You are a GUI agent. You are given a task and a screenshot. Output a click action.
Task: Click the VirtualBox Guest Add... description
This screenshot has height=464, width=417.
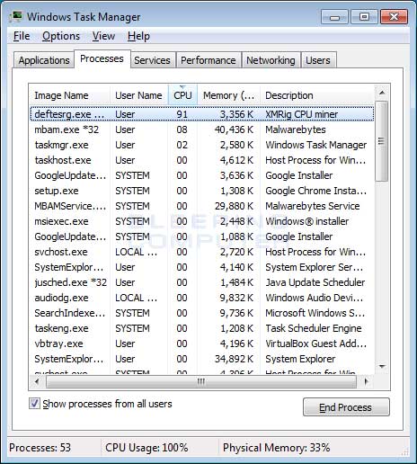tap(315, 344)
